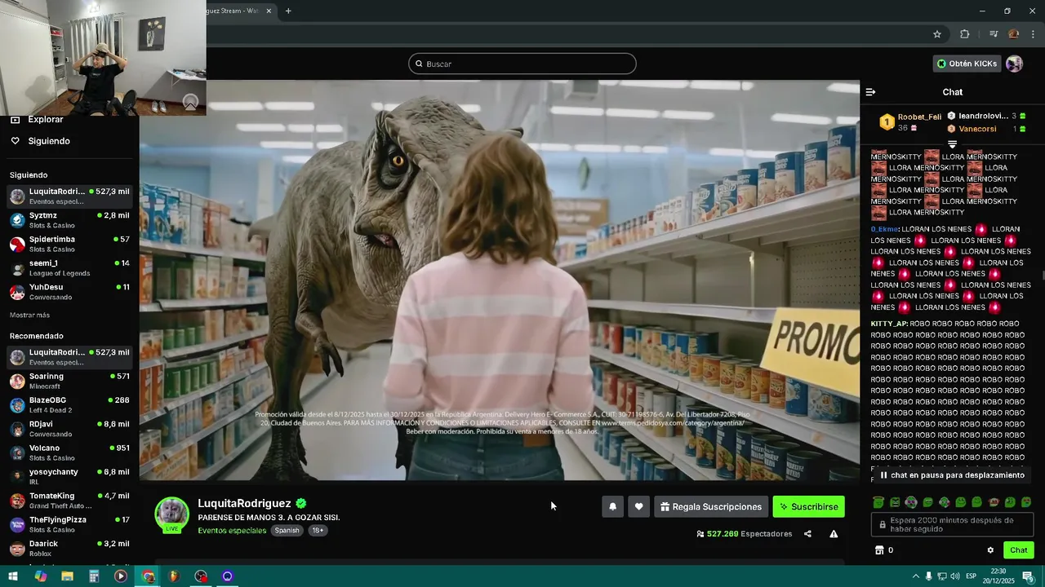Open Soaringg recommended channel
The width and height of the screenshot is (1045, 587).
tap(69, 381)
